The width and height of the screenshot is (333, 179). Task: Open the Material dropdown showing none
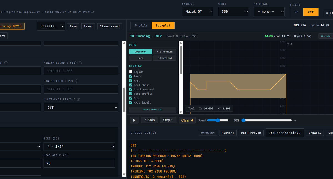tap(269, 12)
